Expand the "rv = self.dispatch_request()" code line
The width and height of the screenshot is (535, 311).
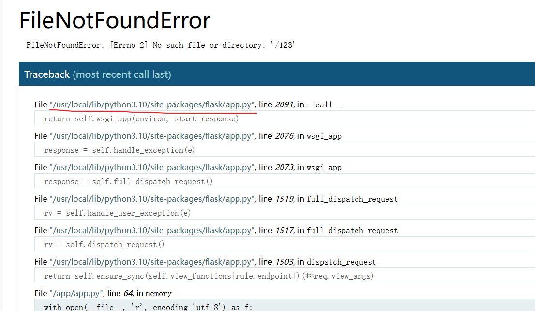coord(104,245)
